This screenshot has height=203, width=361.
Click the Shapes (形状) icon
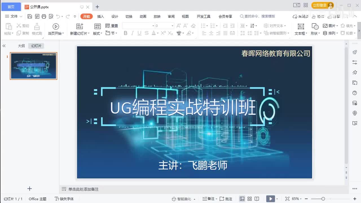(315, 26)
